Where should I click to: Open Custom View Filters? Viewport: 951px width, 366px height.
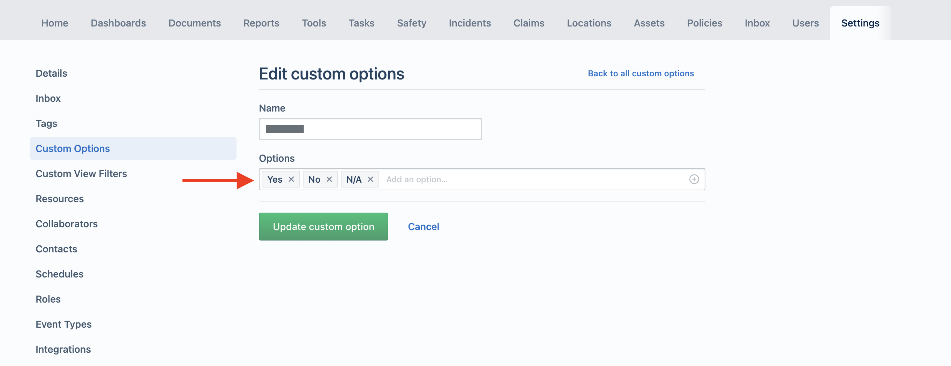coord(81,173)
